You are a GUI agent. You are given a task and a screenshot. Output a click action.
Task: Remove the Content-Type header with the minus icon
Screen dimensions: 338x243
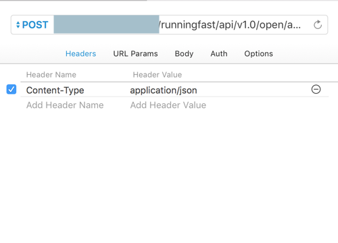[316, 89]
